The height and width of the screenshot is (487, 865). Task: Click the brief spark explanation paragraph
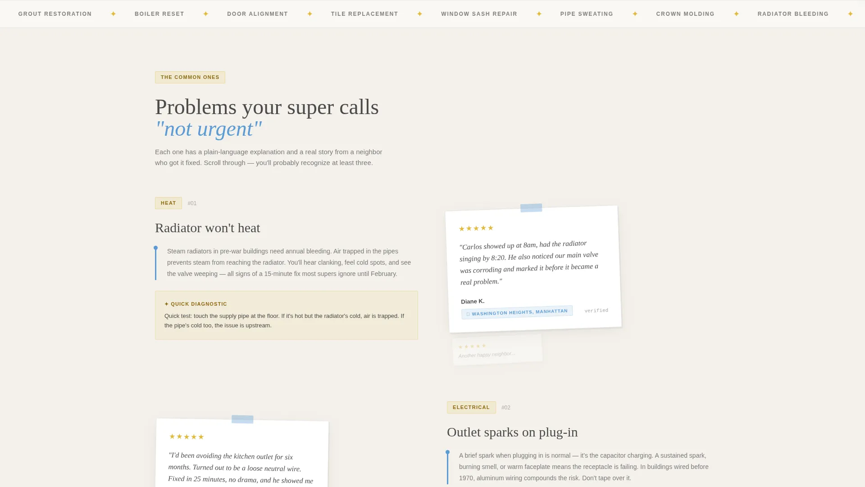(584, 467)
